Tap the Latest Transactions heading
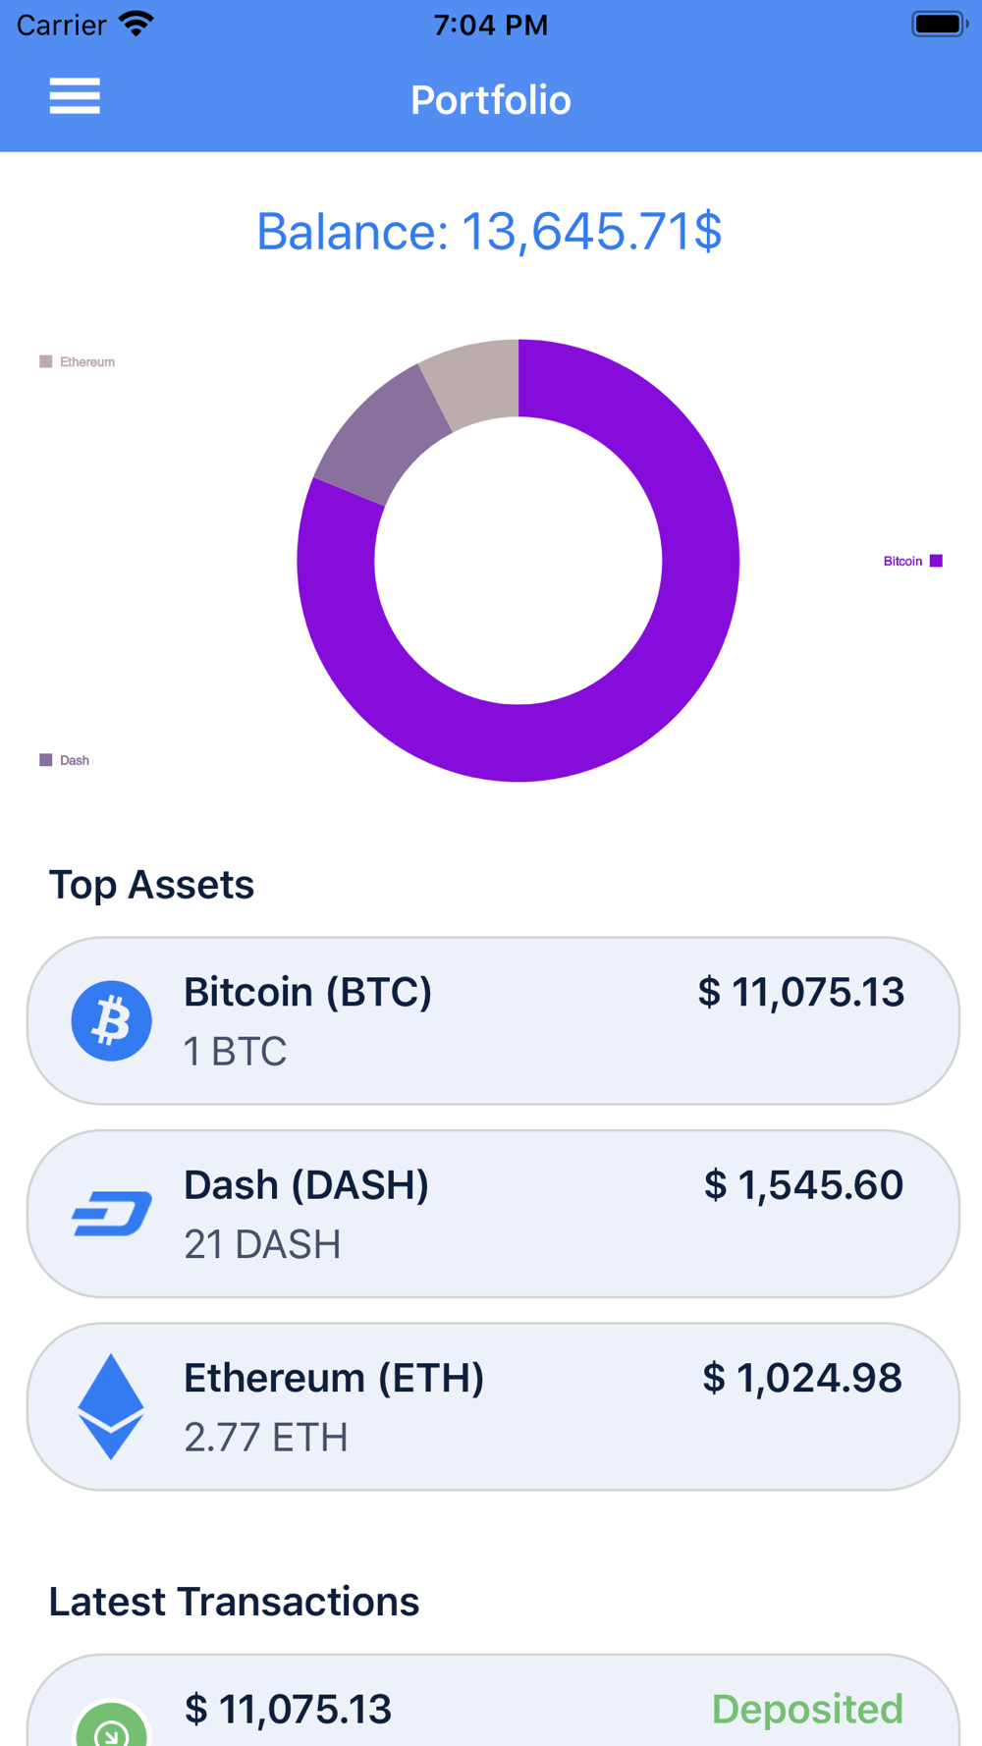The height and width of the screenshot is (1746, 982). [234, 1602]
